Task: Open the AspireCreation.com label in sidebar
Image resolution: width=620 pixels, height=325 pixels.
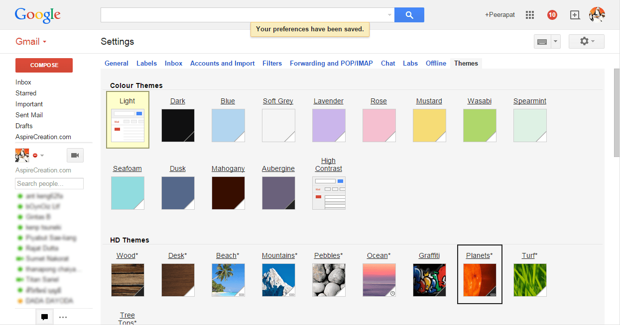Action: [x=43, y=137]
